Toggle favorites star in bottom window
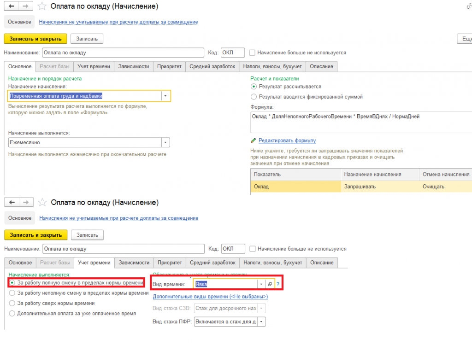This screenshot has height=351, width=472. (x=42, y=202)
